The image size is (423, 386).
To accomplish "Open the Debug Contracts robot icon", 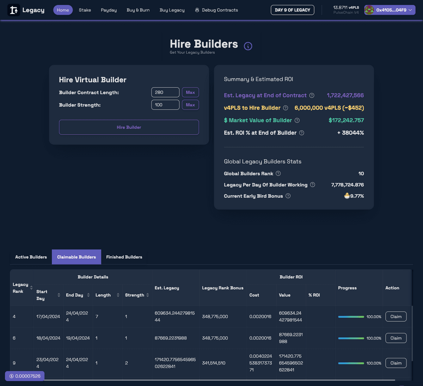I will point(197,10).
